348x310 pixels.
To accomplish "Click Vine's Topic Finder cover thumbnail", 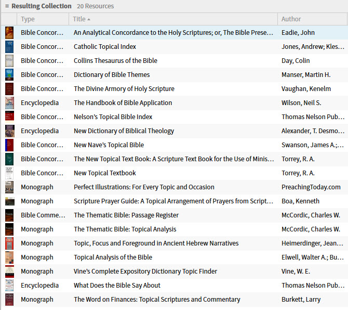I will pos(9,272).
